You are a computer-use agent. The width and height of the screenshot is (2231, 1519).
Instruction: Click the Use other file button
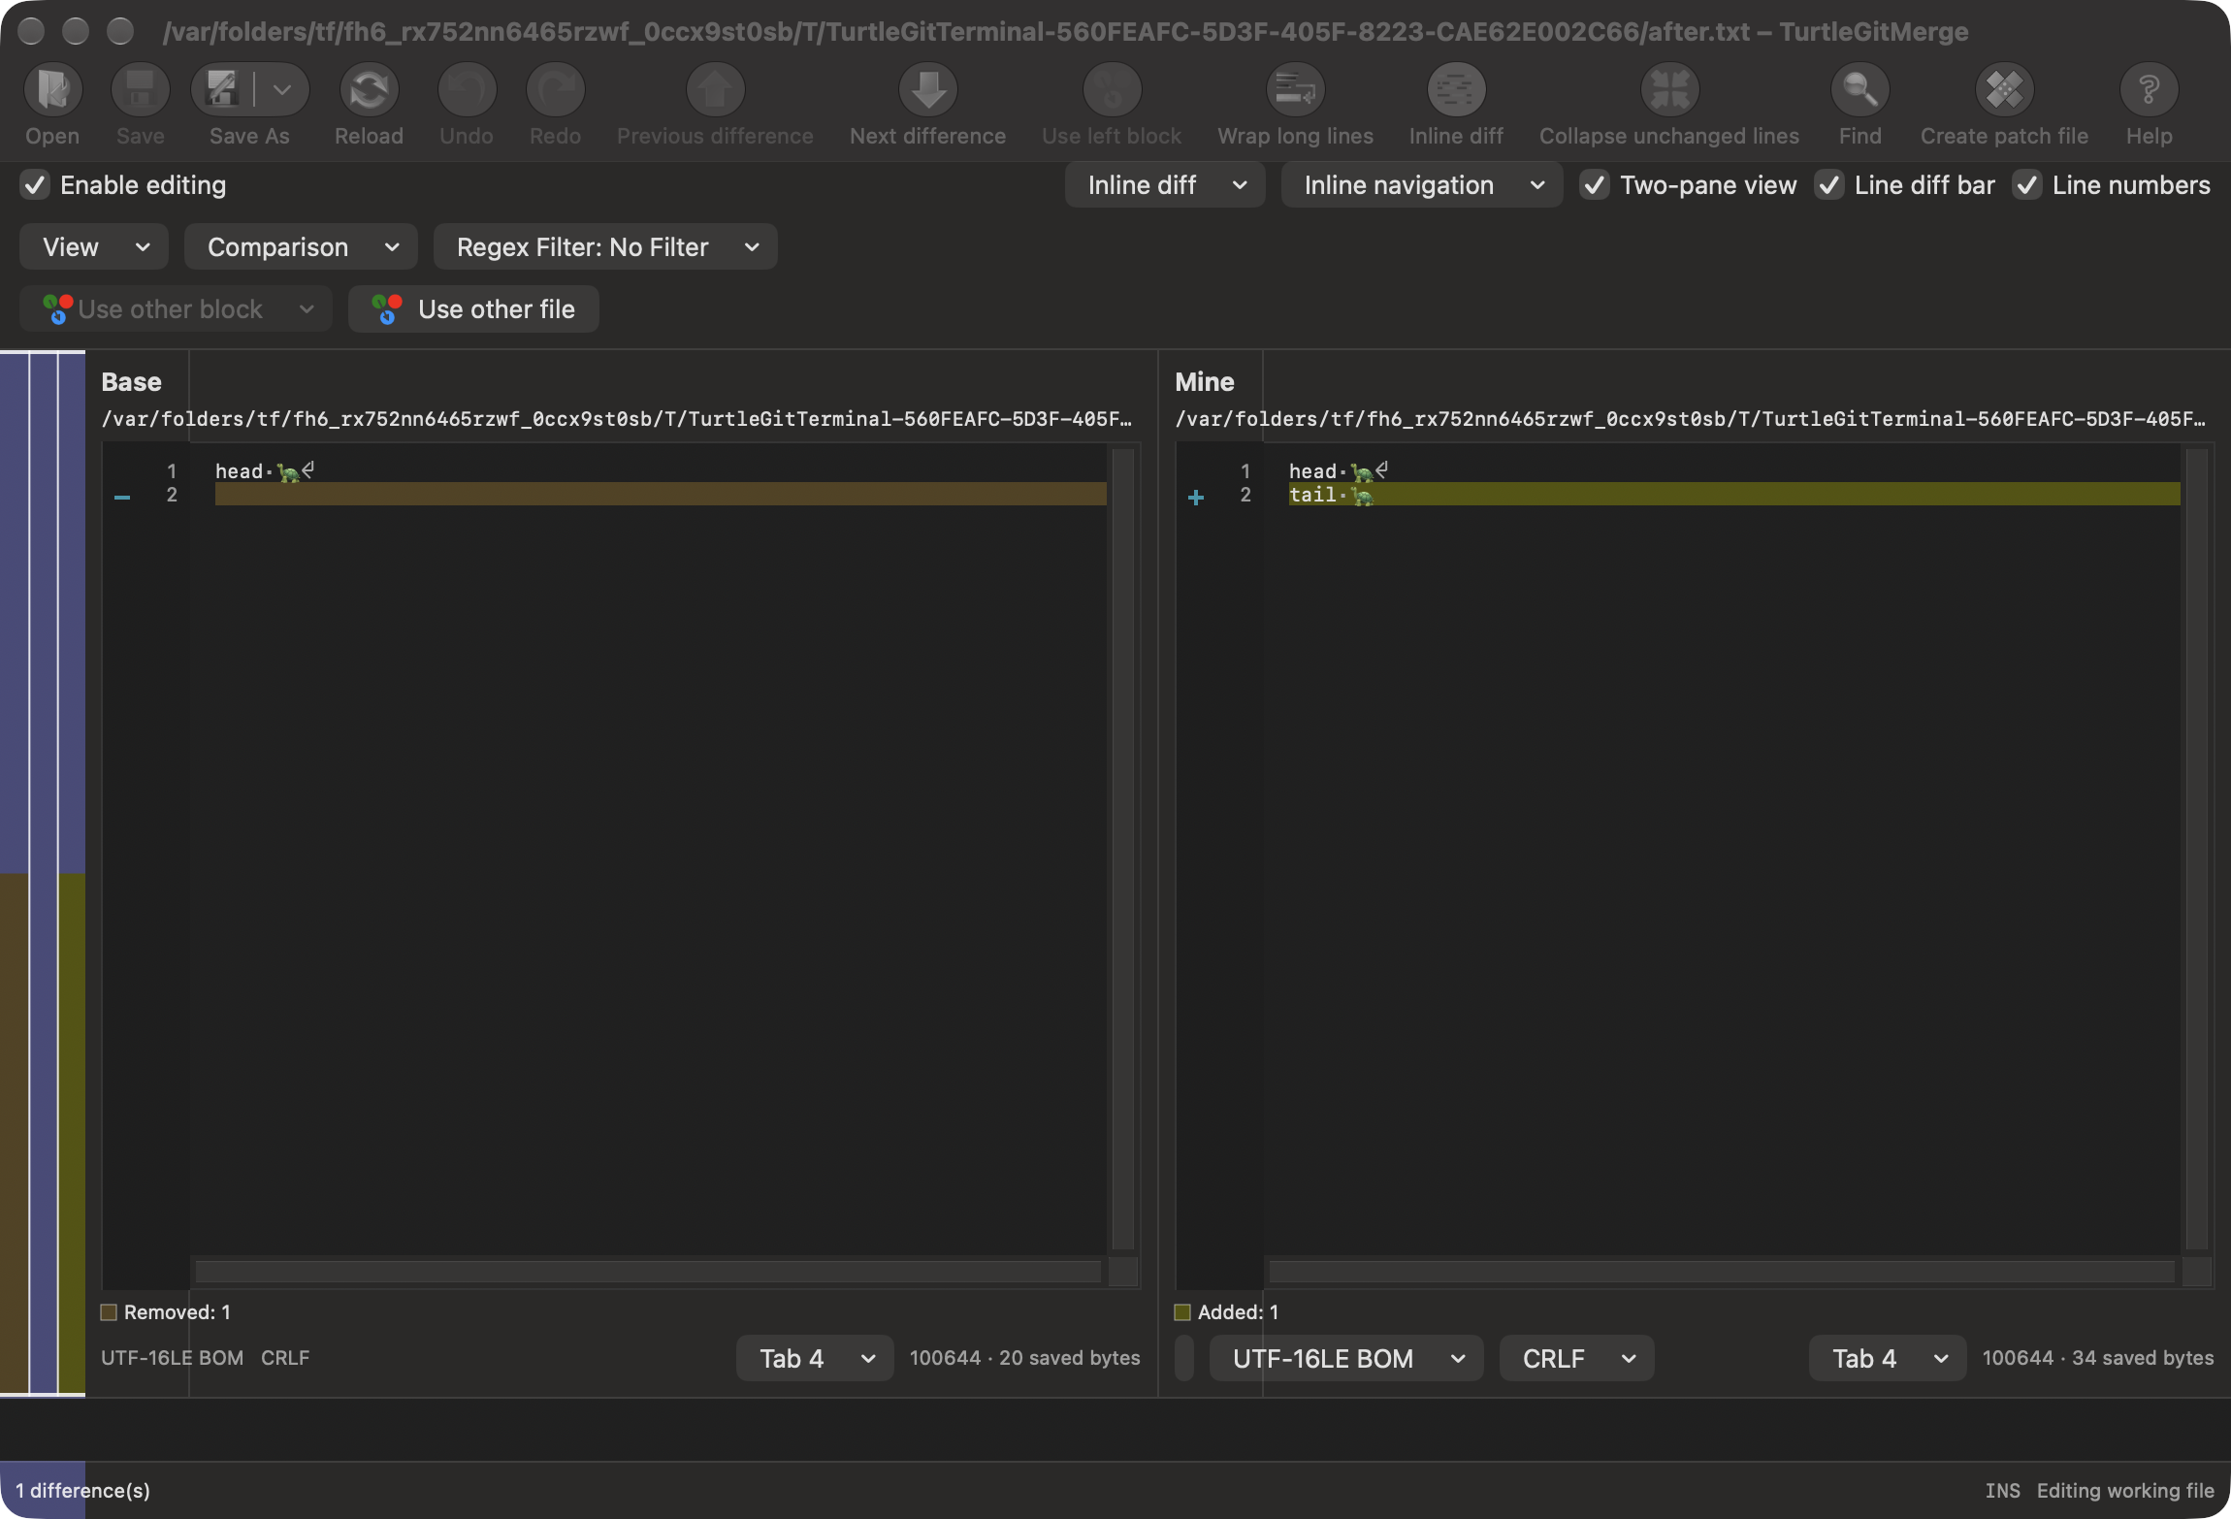[x=473, y=309]
